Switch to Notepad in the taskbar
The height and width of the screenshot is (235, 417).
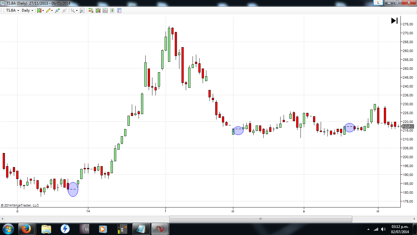[141, 229]
